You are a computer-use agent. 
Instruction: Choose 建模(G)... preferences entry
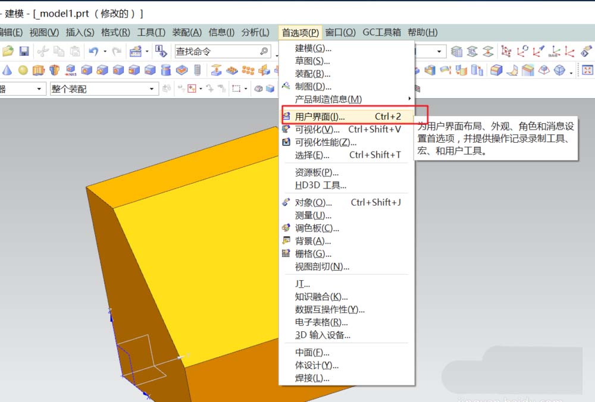pyautogui.click(x=347, y=48)
